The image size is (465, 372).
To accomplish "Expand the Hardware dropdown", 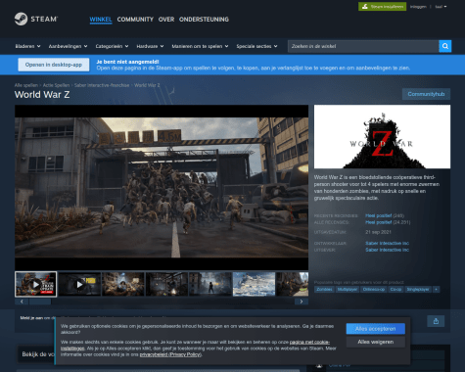I will click(x=150, y=46).
